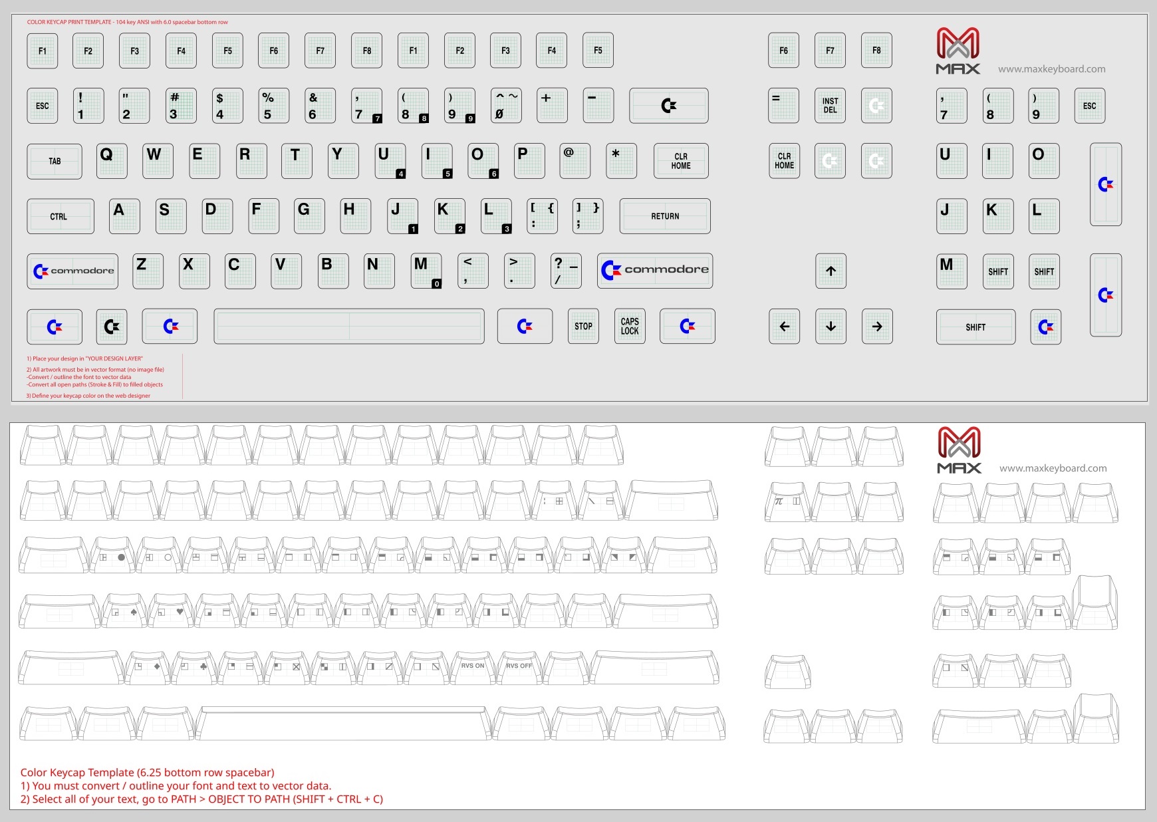Click the Q key
1157x822 pixels.
pyautogui.click(x=111, y=161)
